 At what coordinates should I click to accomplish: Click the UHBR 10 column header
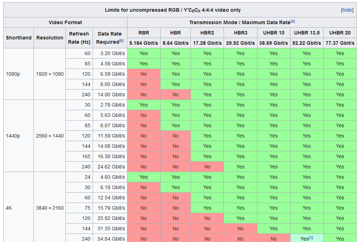coord(273,33)
